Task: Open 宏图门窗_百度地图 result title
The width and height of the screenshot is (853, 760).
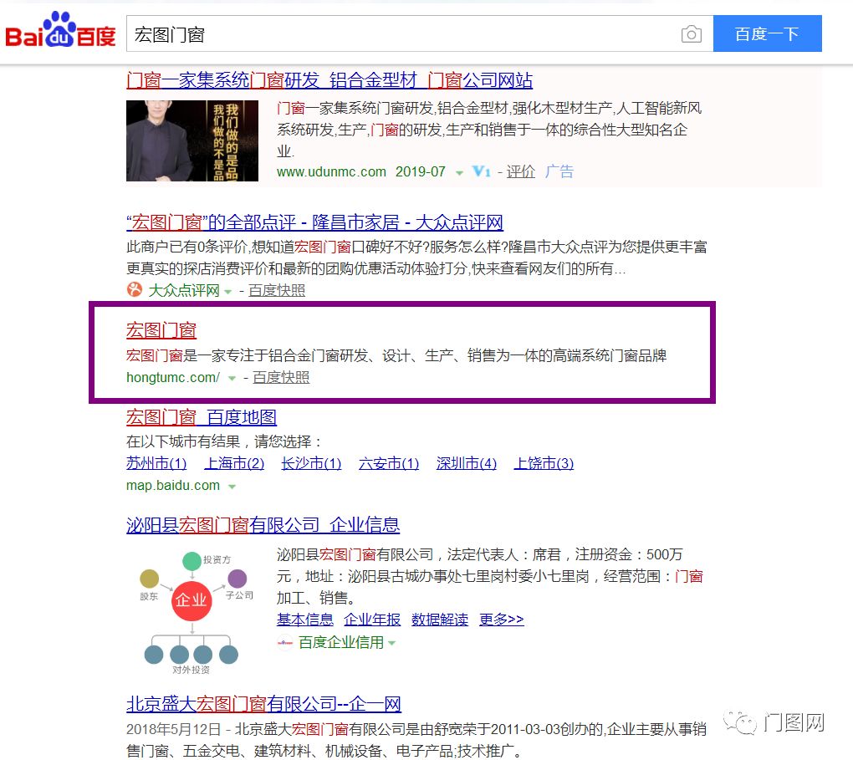Action: pyautogui.click(x=202, y=417)
